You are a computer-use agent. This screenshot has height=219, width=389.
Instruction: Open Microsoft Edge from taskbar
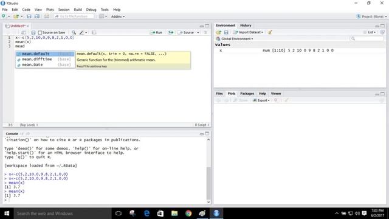tap(146, 214)
